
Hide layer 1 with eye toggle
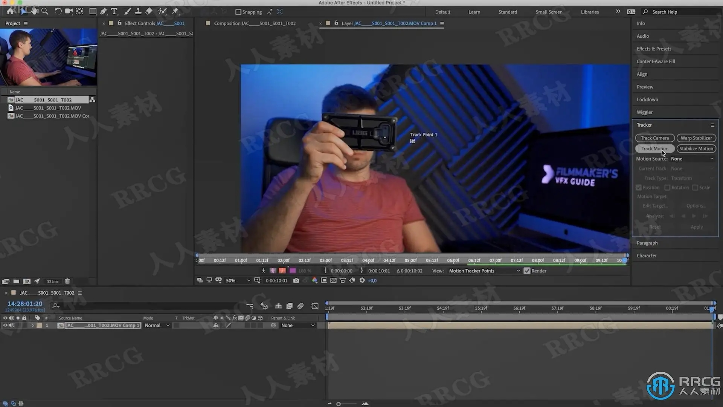[x=5, y=325]
